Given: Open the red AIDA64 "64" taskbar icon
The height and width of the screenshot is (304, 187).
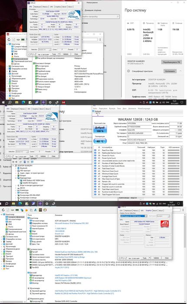Looking at the screenshot, I should tap(63, 102).
